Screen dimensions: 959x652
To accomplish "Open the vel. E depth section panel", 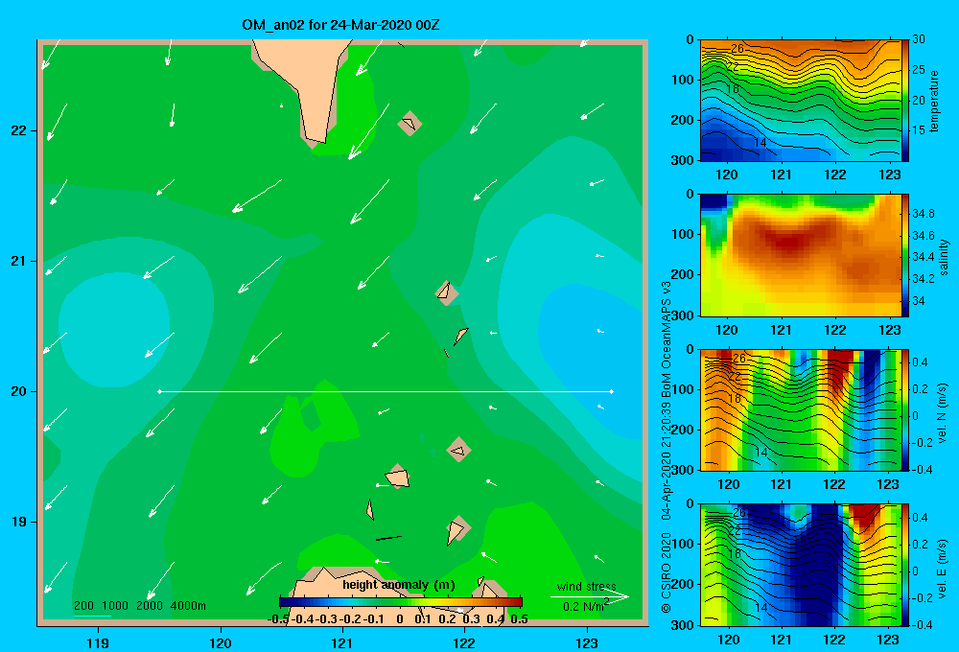I will coord(800,565).
